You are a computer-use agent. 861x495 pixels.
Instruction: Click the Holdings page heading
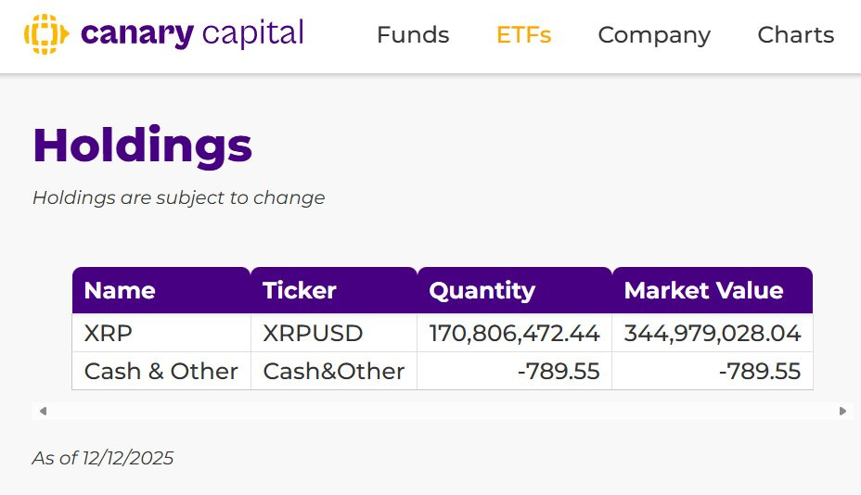(142, 146)
